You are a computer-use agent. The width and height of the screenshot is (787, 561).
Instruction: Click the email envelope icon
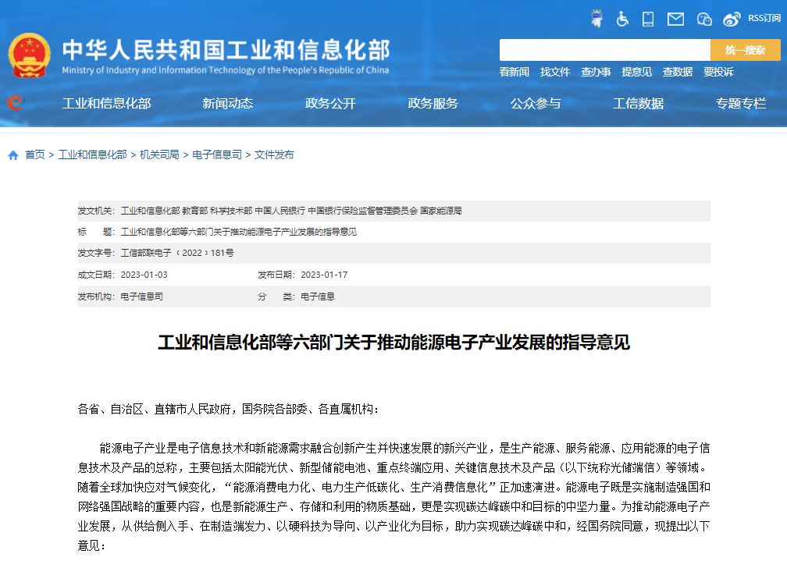(675, 18)
